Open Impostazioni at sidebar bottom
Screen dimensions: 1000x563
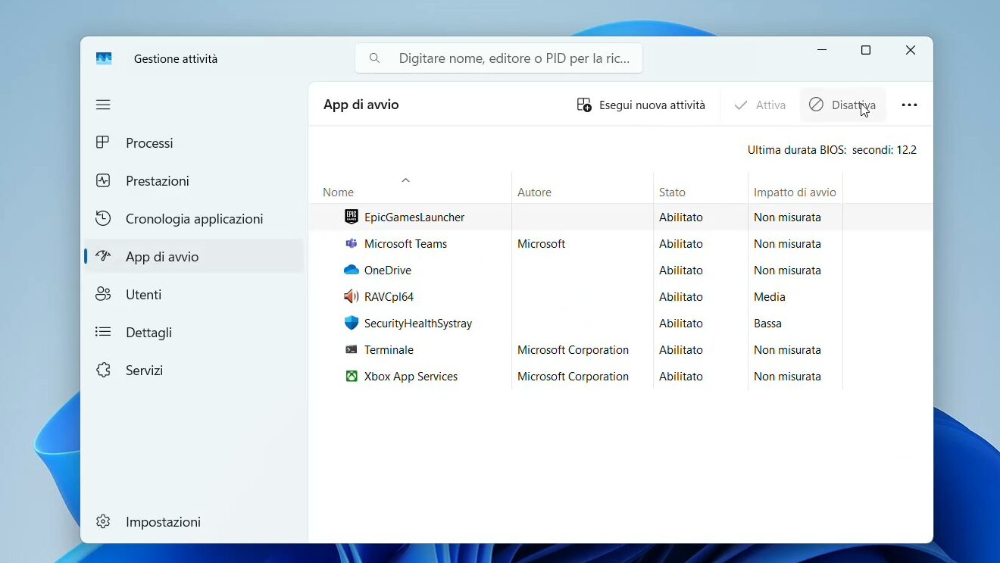click(x=162, y=522)
